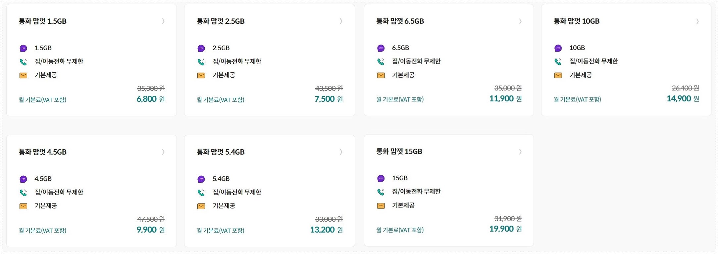The width and height of the screenshot is (718, 254).
Task: Click message envelope icon in 통화 맘껏 6.5GB card
Action: (x=381, y=75)
